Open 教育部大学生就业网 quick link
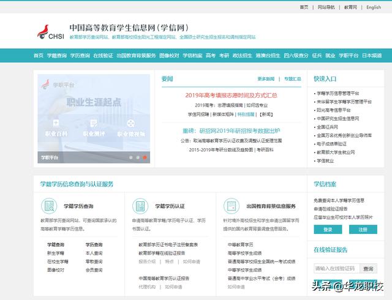This screenshot has height=300, width=392. [336, 152]
